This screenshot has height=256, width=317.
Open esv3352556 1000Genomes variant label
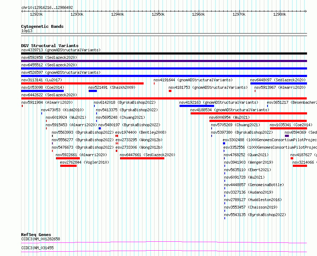pos(270,147)
